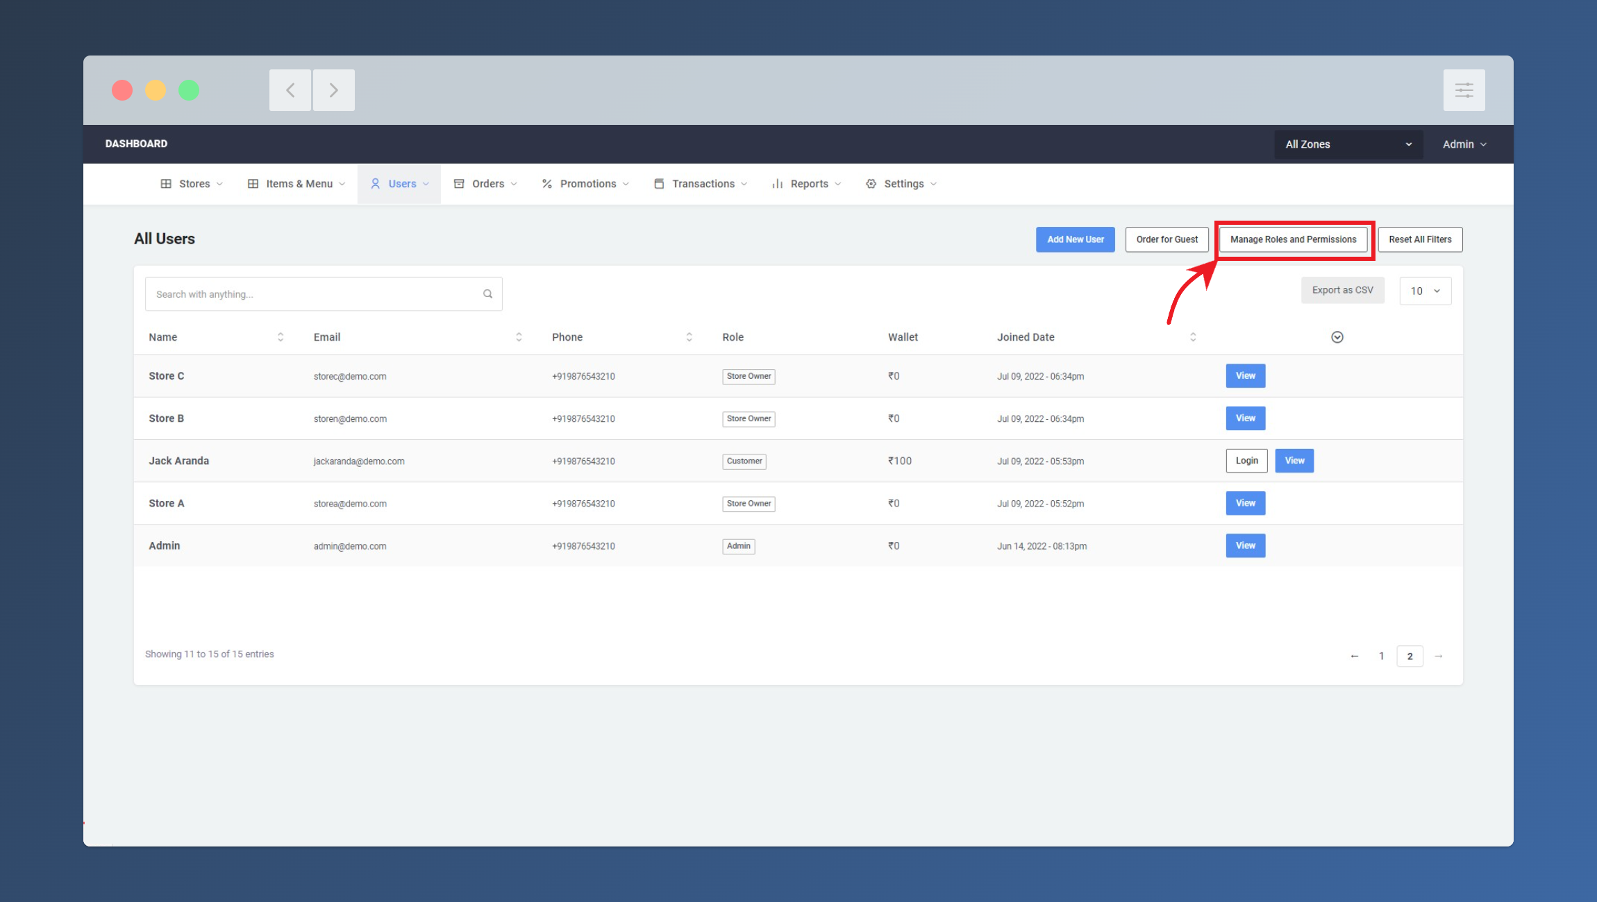Export the users as CSV
This screenshot has height=902, width=1597.
click(1343, 290)
